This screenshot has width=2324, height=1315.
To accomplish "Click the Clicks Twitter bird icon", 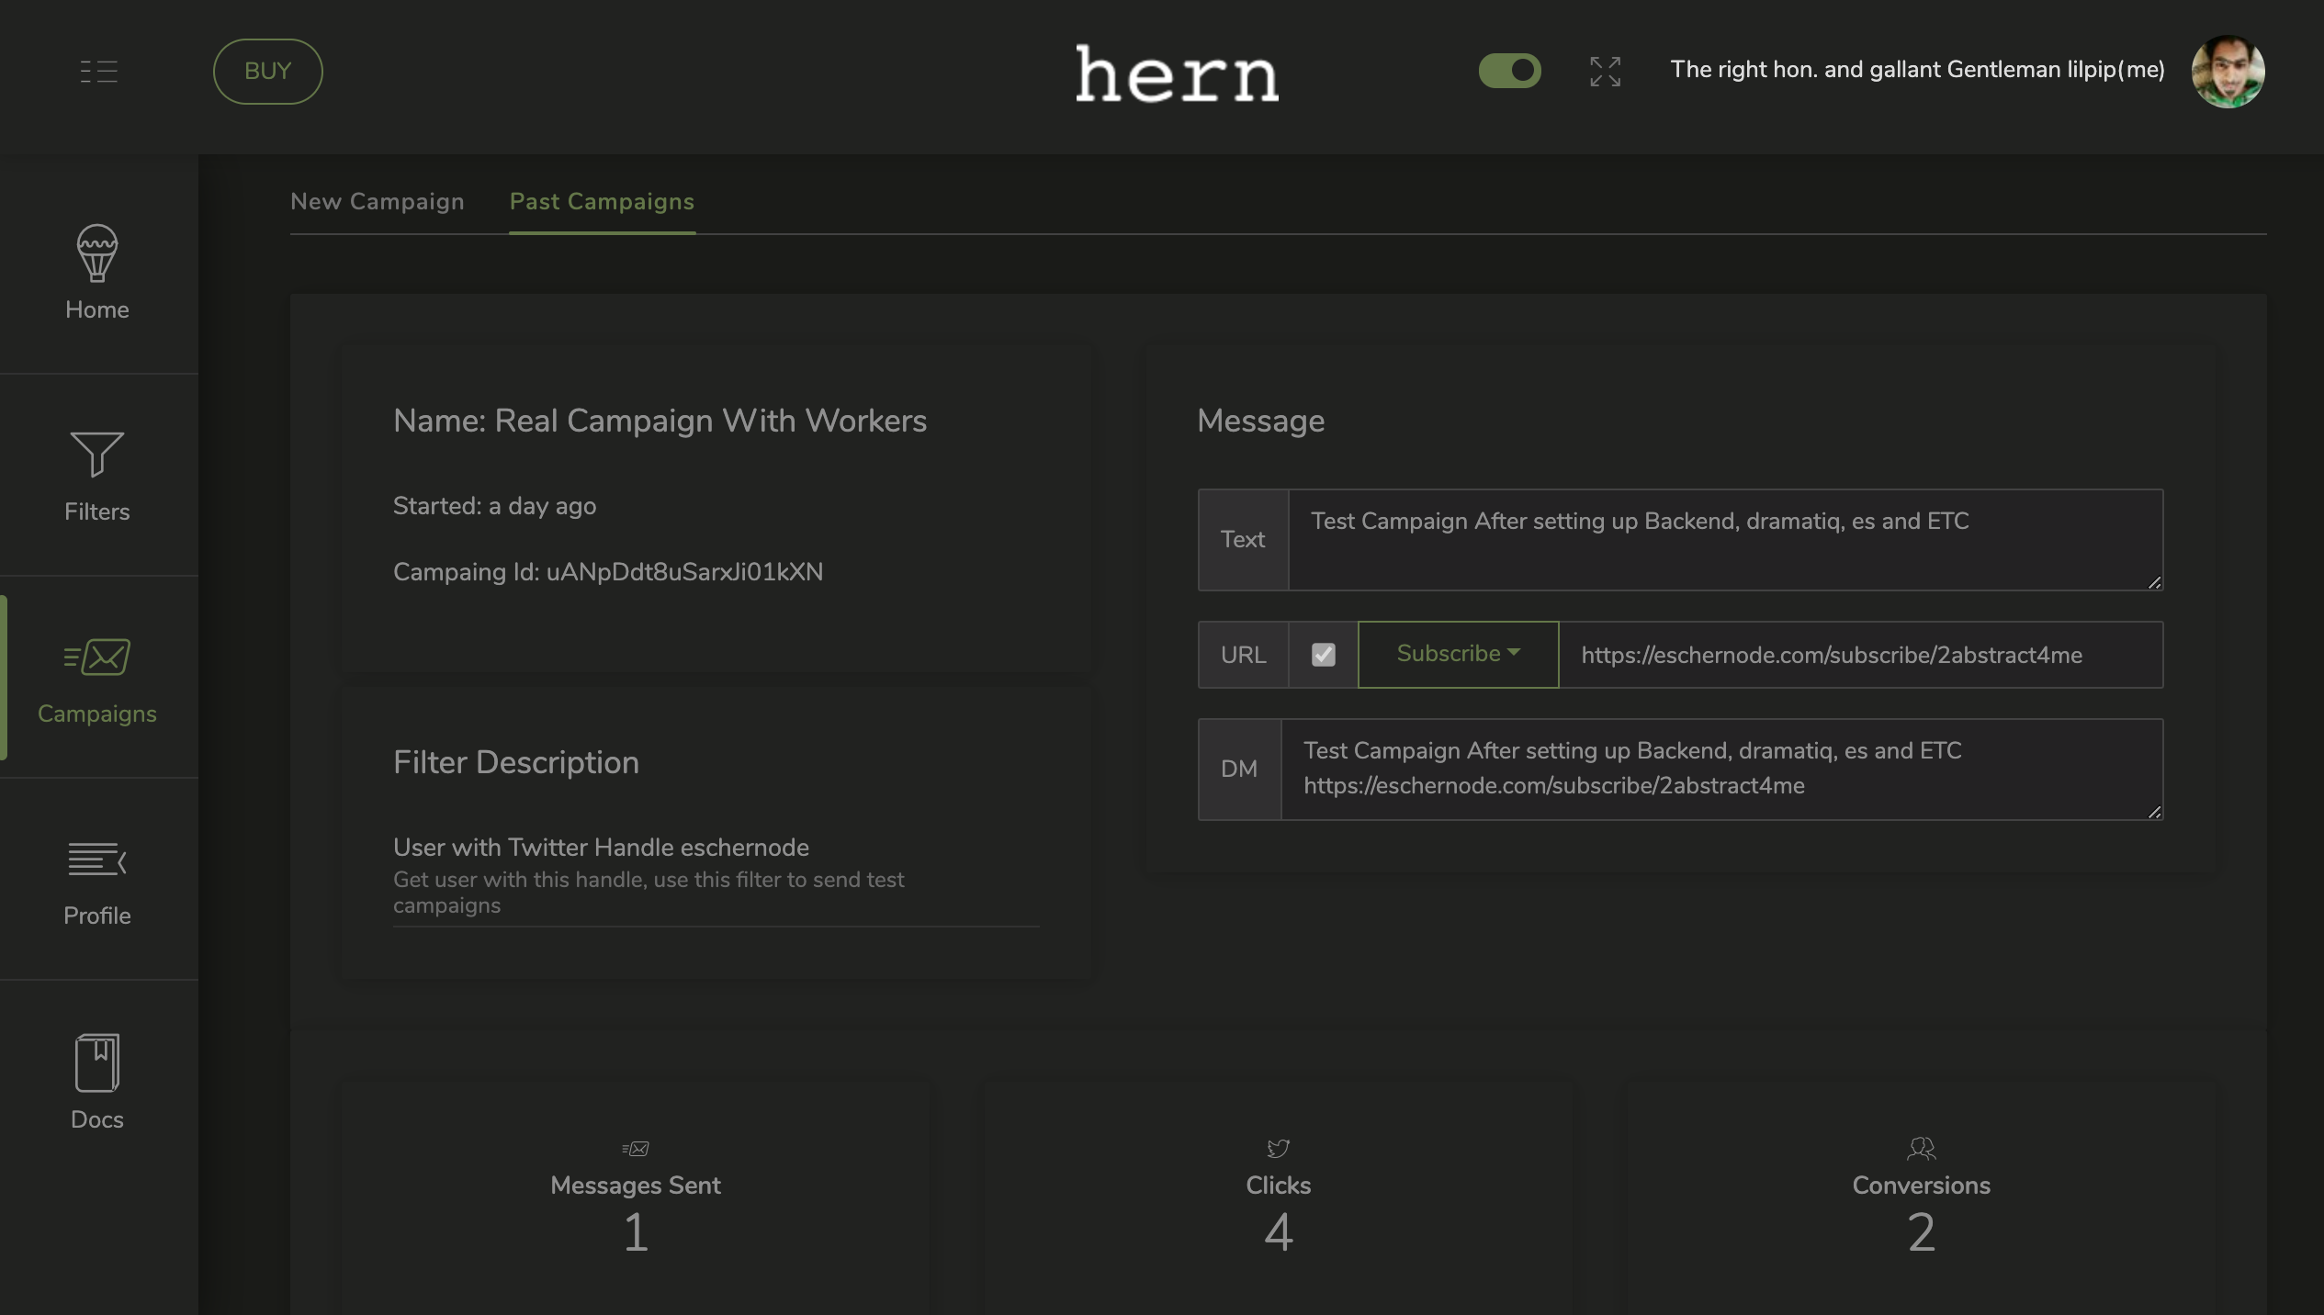I will [x=1278, y=1148].
